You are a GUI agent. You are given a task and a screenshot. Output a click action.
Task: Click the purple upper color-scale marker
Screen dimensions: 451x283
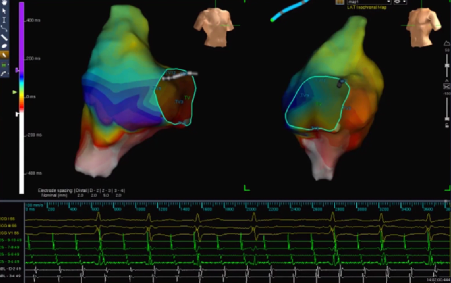[x=17, y=70]
